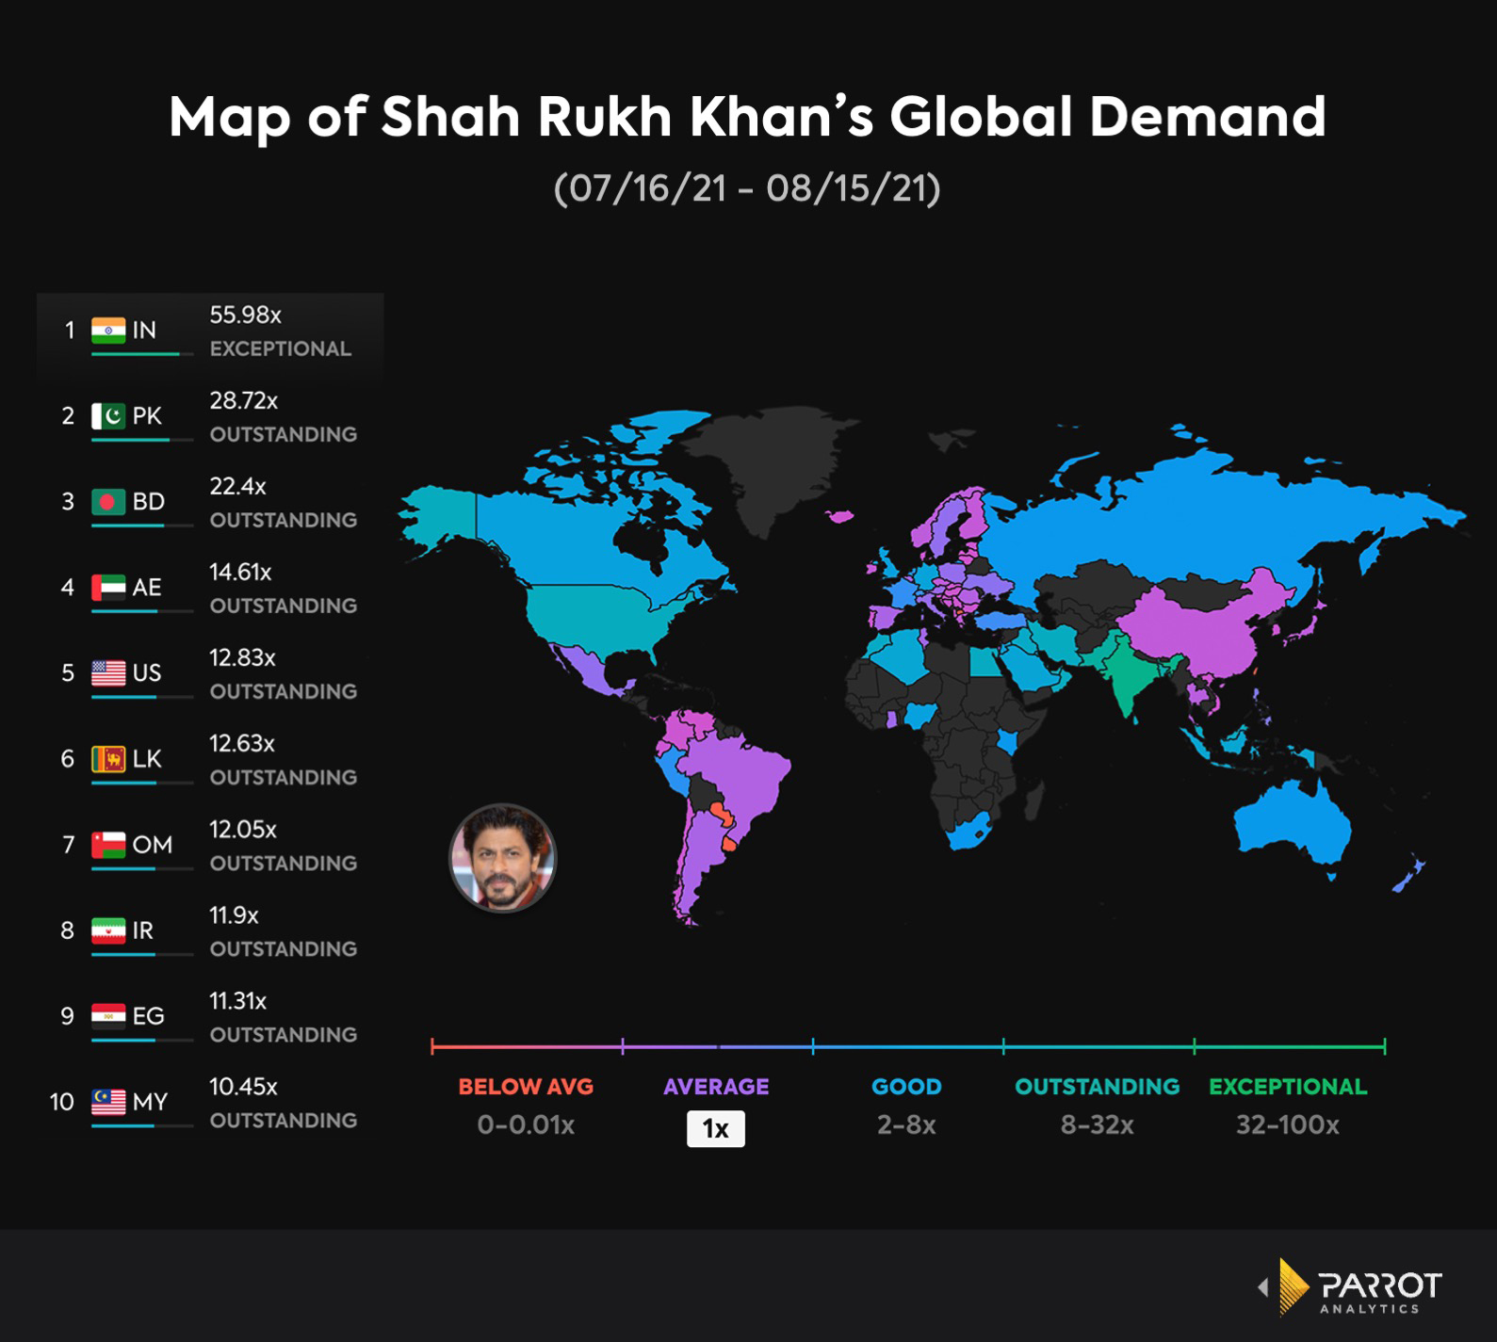Select the 12.05x demand value
The height and width of the screenshot is (1342, 1497).
tap(243, 829)
